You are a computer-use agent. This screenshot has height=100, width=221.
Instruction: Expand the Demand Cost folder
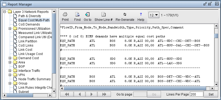(10, 58)
